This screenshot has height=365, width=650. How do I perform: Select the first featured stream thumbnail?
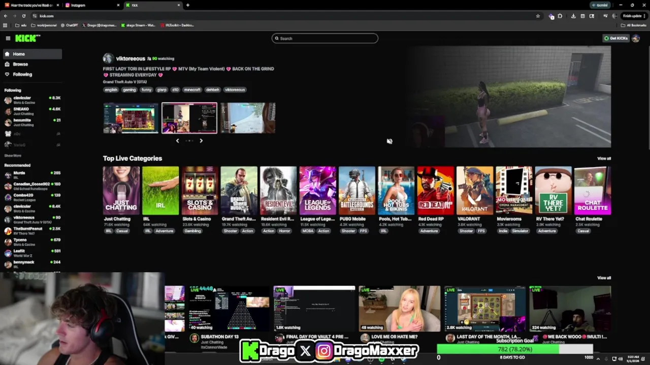[131, 118]
